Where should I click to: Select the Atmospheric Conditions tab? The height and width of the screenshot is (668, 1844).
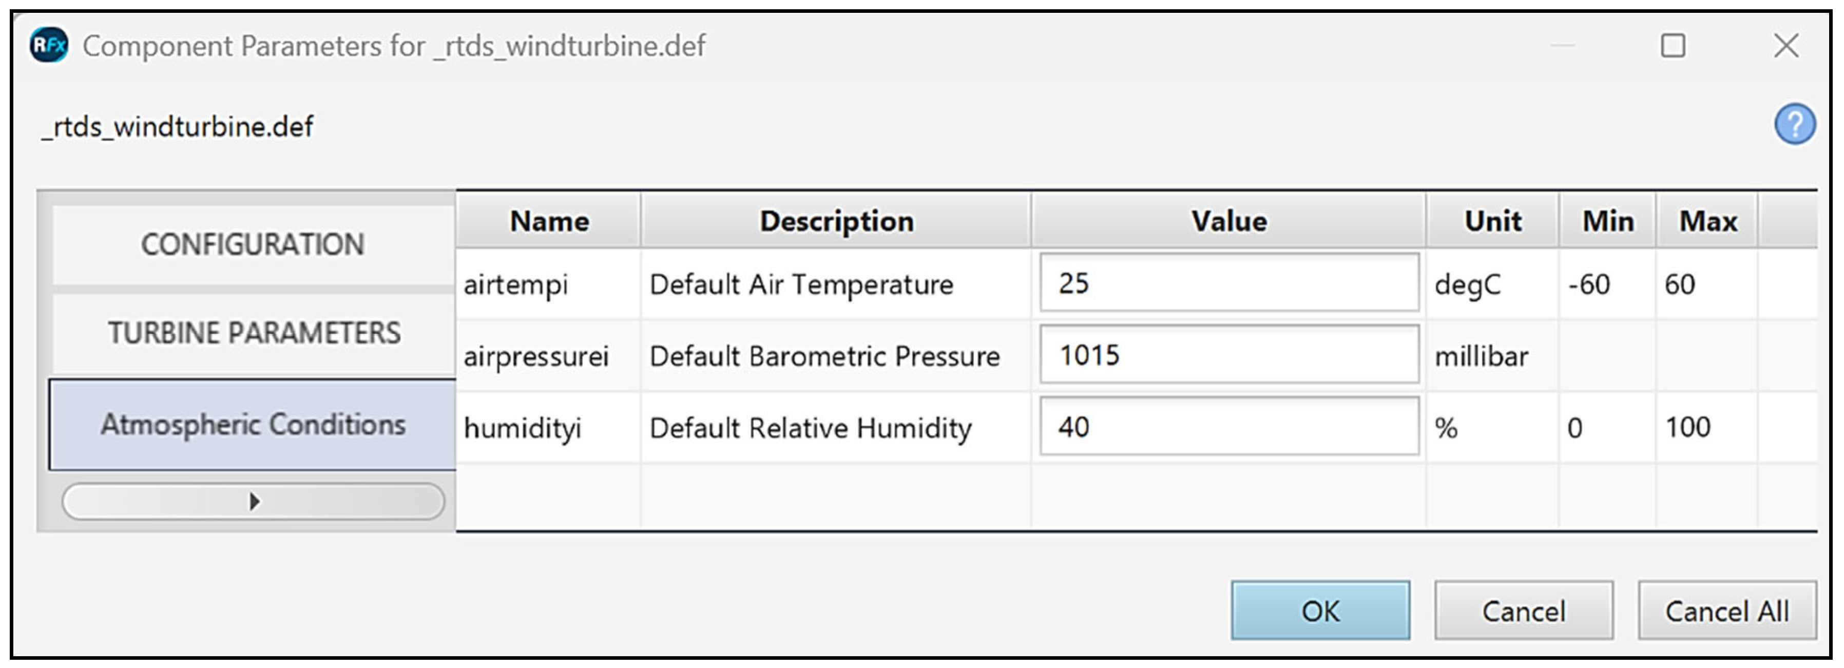coord(253,425)
